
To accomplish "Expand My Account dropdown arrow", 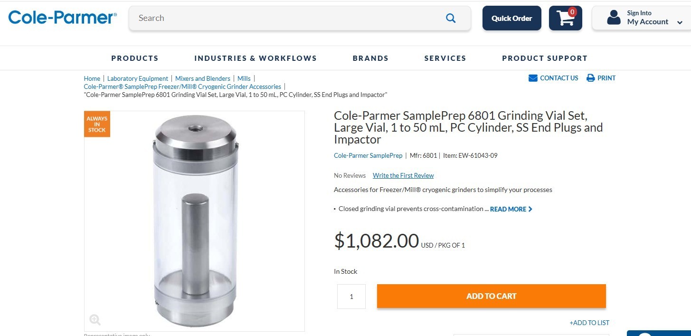I will (x=680, y=22).
